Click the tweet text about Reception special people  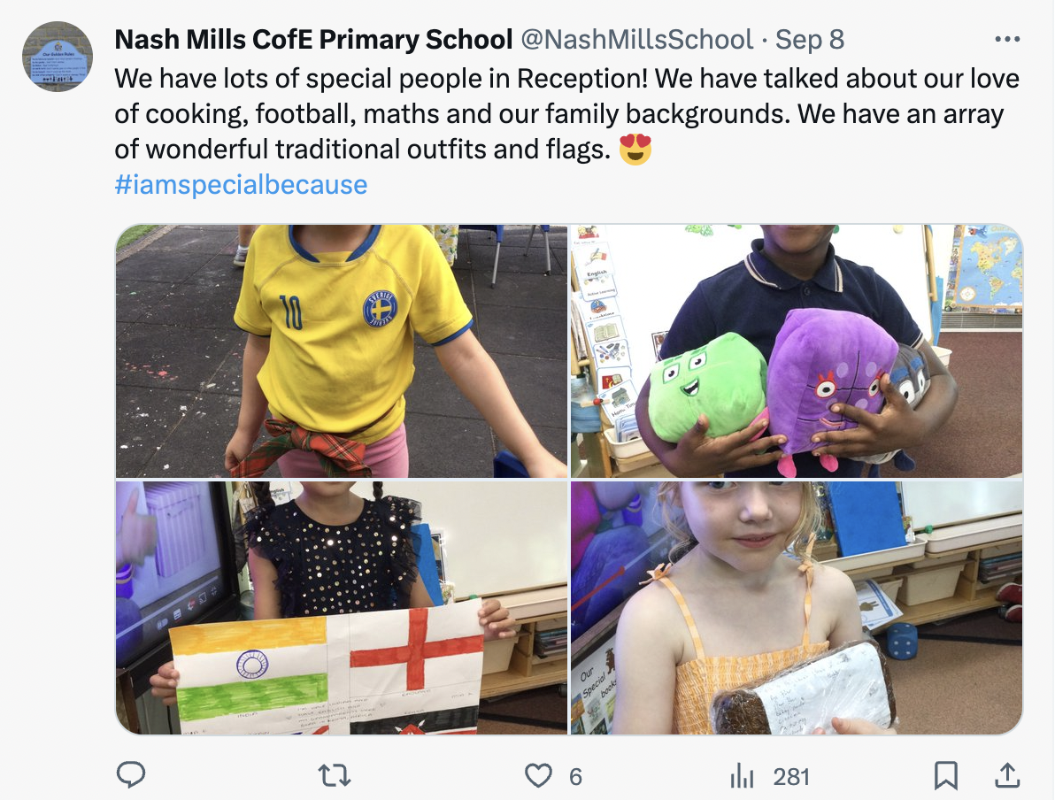pyautogui.click(x=566, y=113)
